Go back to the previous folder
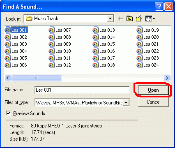 (120, 18)
